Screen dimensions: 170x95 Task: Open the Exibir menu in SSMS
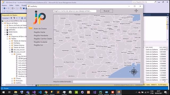click(17, 5)
